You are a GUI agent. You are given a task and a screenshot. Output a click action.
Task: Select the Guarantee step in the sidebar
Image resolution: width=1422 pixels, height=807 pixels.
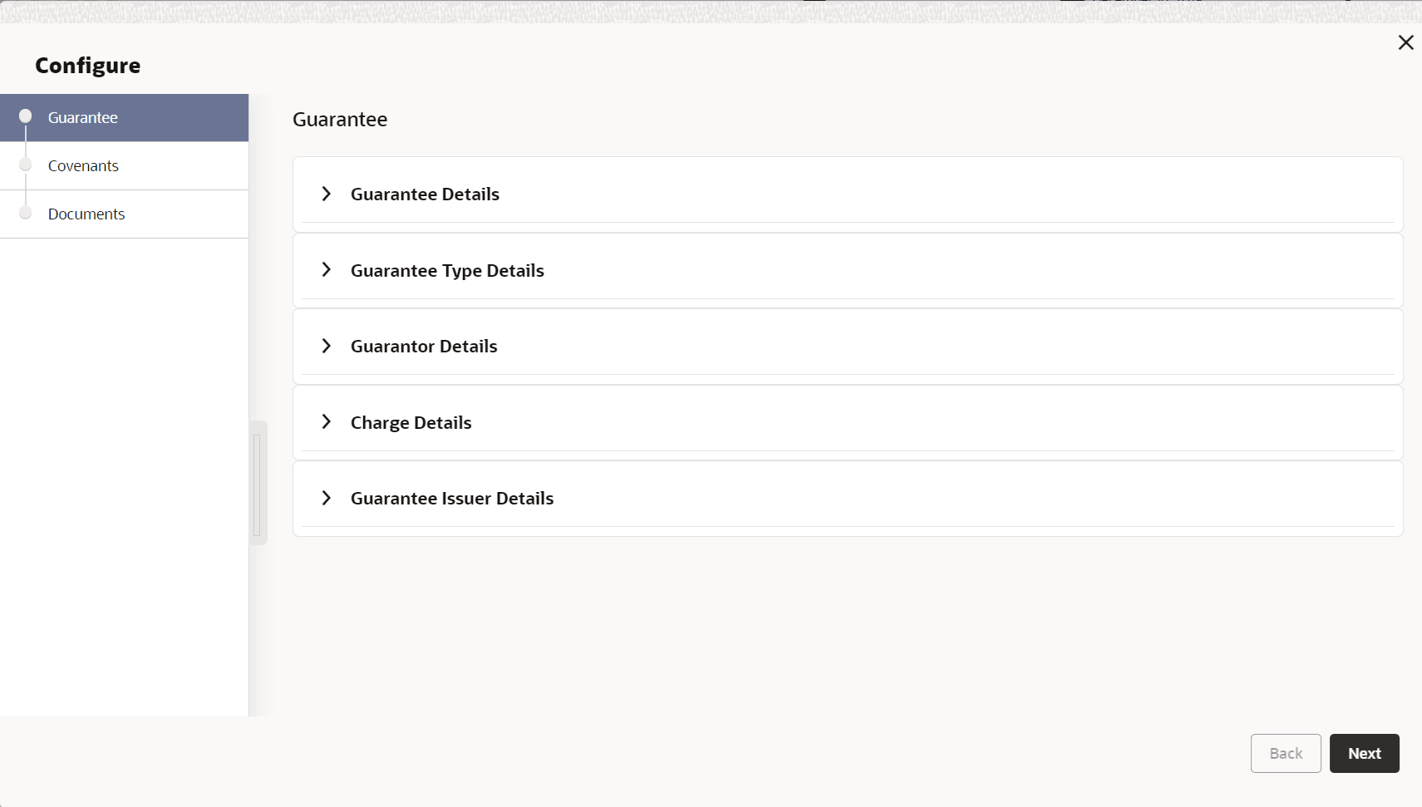point(125,118)
